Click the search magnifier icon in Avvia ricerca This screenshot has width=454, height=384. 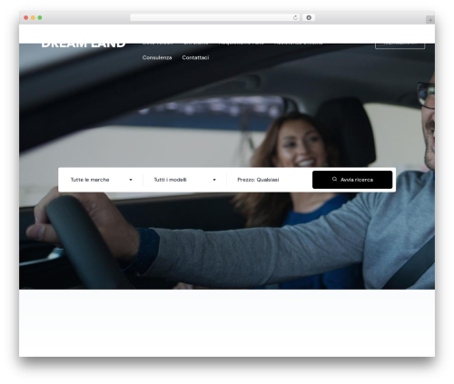pyautogui.click(x=334, y=179)
